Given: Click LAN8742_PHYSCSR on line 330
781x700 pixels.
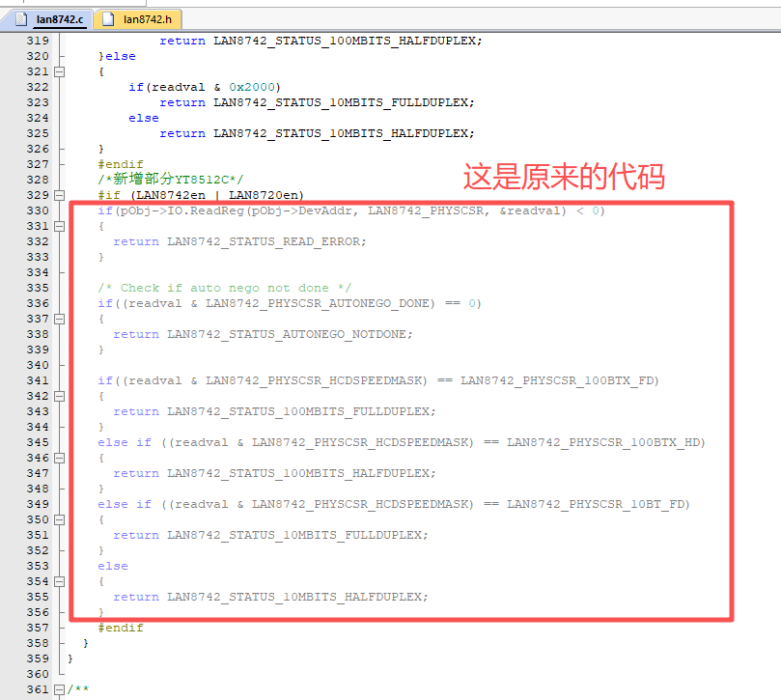Looking at the screenshot, I should point(426,210).
